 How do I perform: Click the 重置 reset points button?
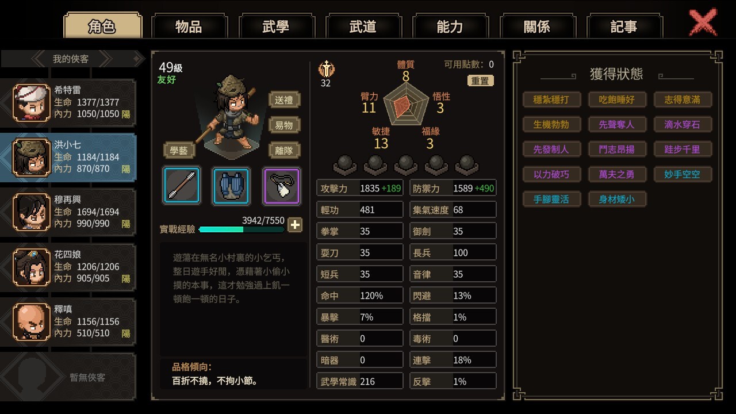click(480, 81)
